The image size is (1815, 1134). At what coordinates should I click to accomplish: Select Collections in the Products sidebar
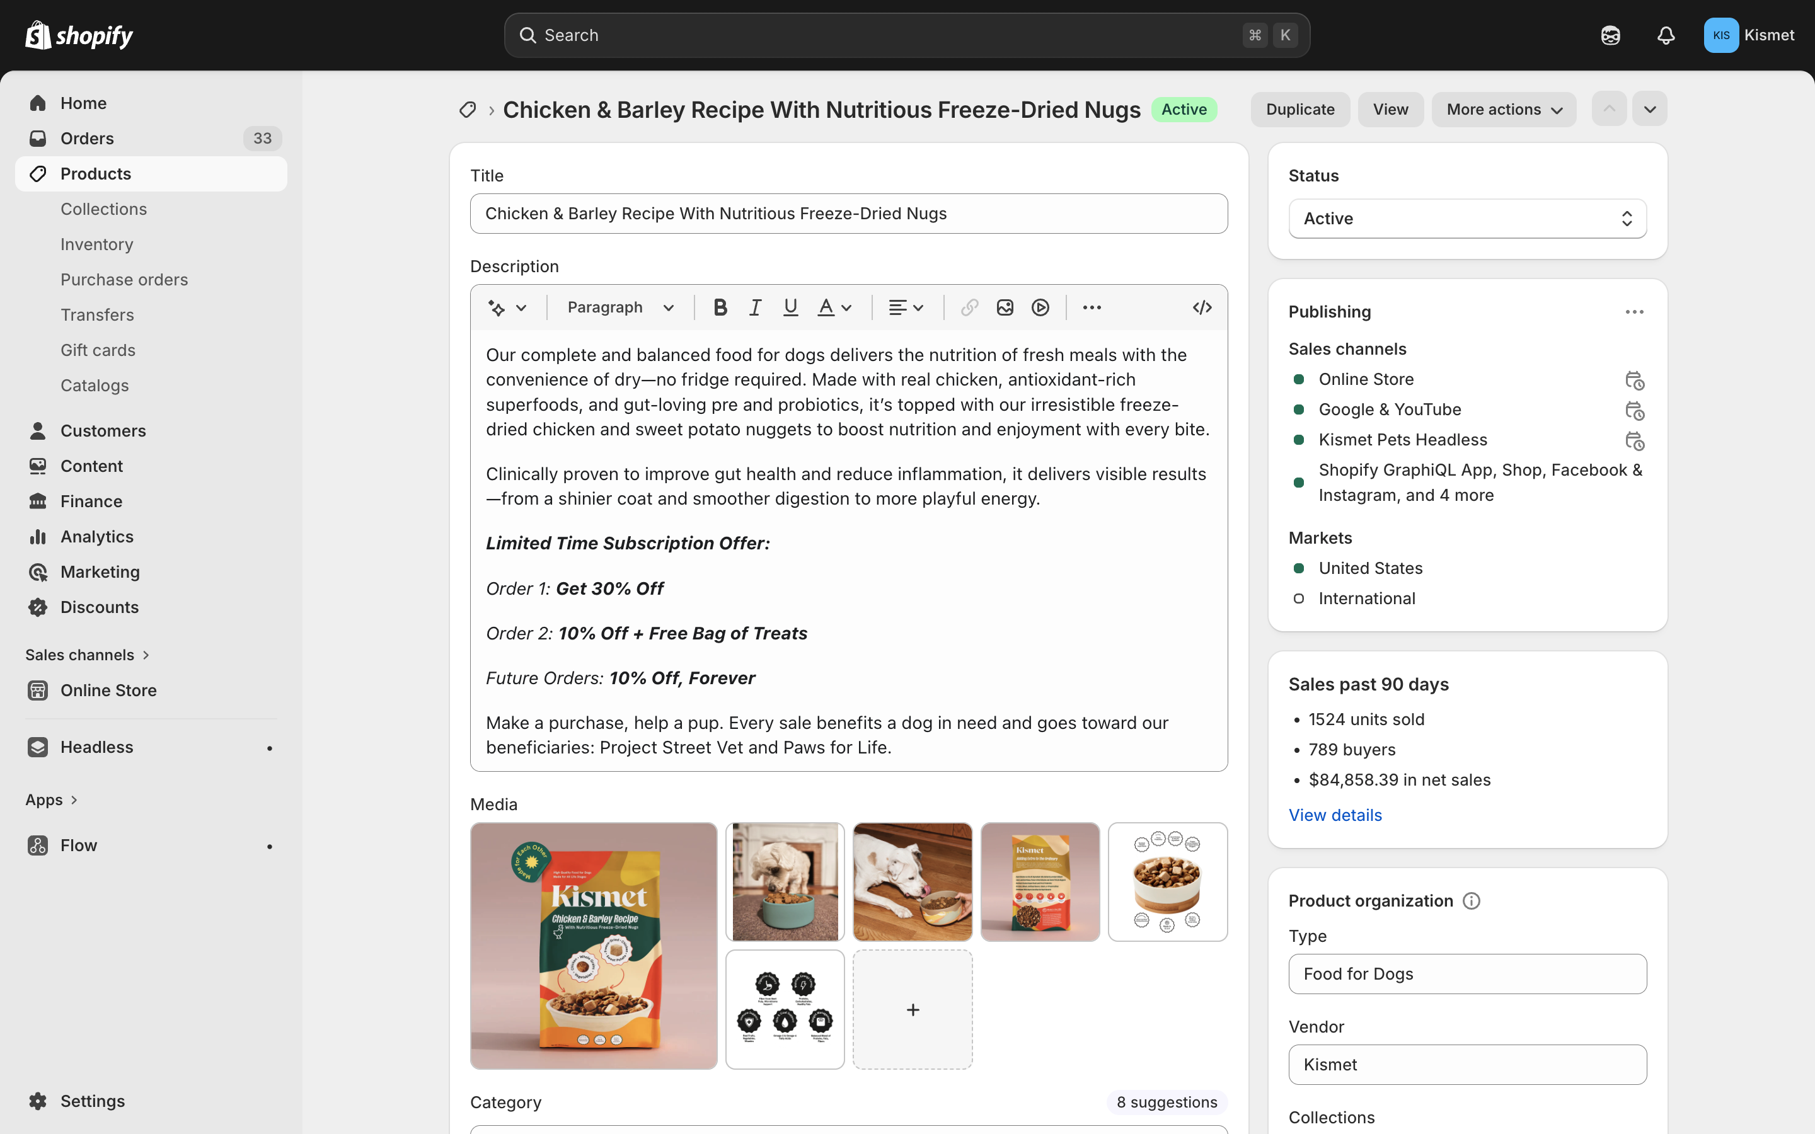click(103, 209)
